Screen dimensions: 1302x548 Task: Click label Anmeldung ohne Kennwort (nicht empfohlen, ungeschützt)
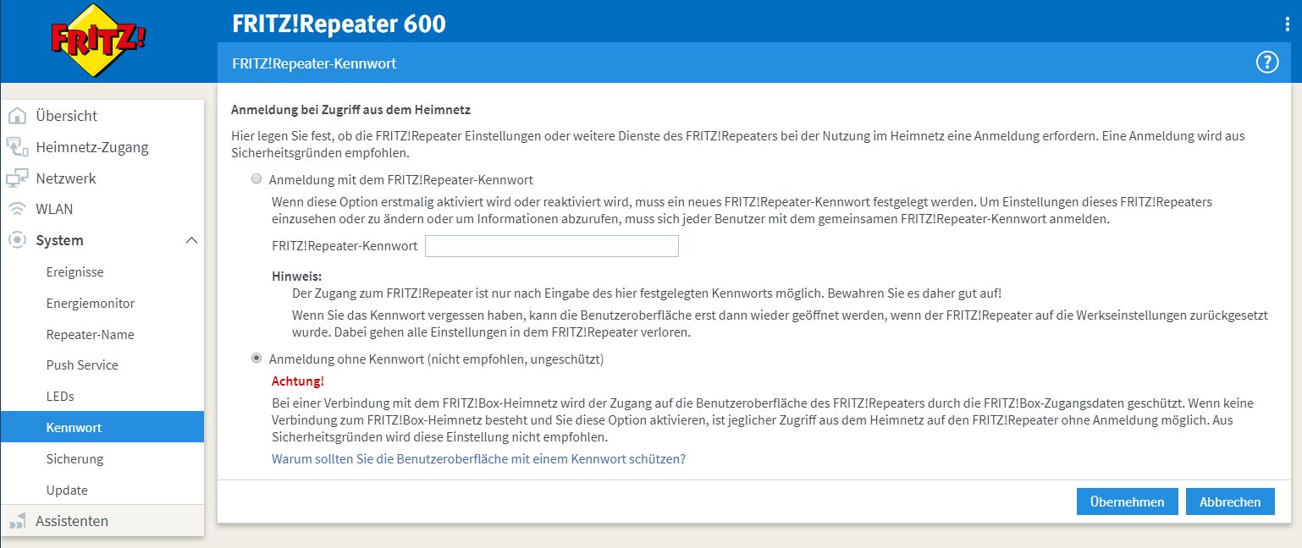click(x=436, y=359)
